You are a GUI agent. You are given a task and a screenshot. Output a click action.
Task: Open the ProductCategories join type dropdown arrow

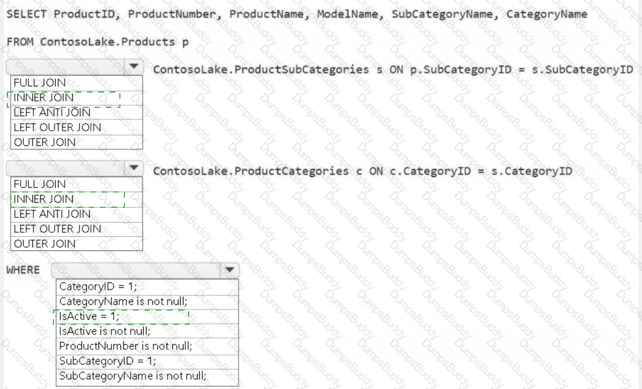tap(134, 168)
